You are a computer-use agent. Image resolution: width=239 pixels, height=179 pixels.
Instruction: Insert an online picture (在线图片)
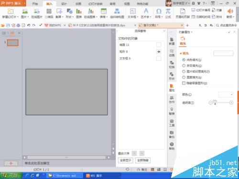click(37, 13)
